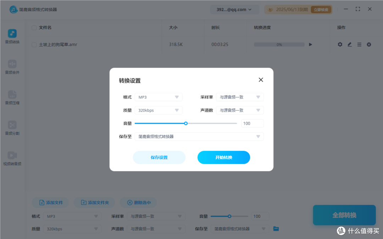Click the dialog volume value field 100
383x239 pixels.
252,124
